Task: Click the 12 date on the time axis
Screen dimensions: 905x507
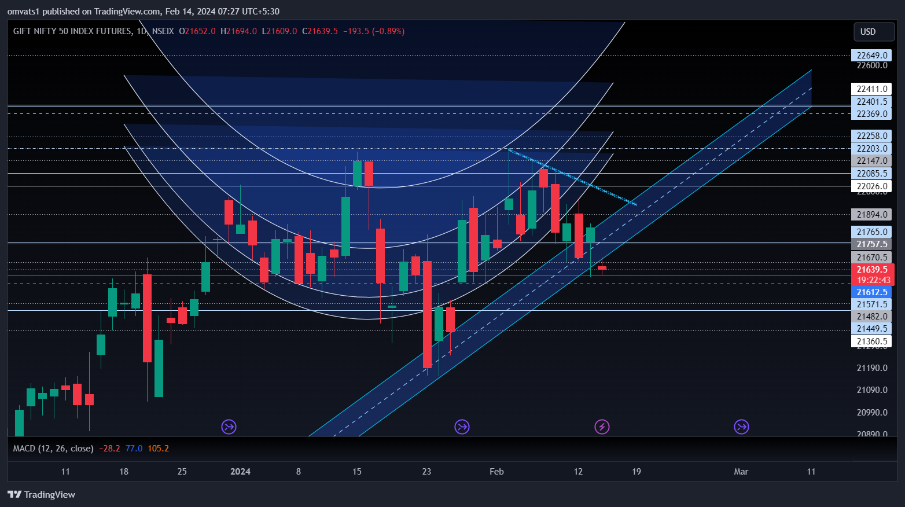Action: click(578, 472)
